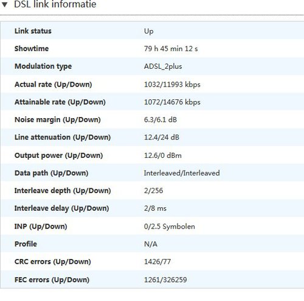
Task: Click the Up link status value
Action: click(x=148, y=32)
